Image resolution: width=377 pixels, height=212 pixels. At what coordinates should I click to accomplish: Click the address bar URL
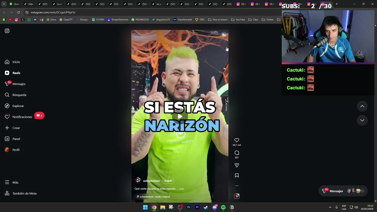pos(53,12)
